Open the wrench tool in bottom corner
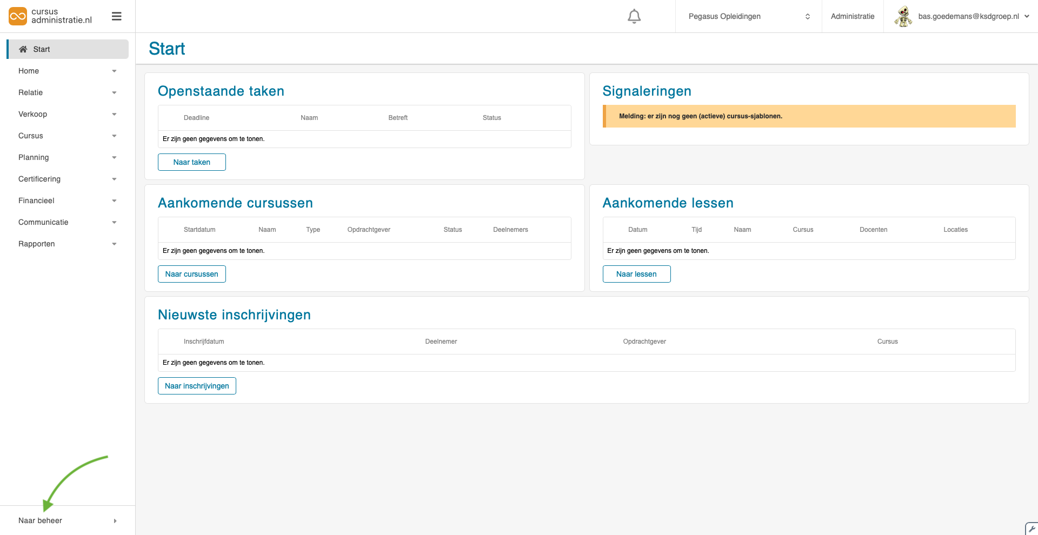 [1032, 529]
